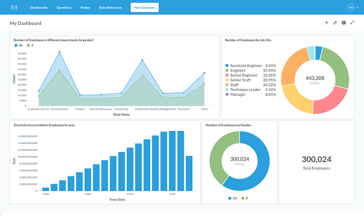Image resolution: width=364 pixels, height=216 pixels.
Task: Click the New Question button
Action: [x=144, y=7]
